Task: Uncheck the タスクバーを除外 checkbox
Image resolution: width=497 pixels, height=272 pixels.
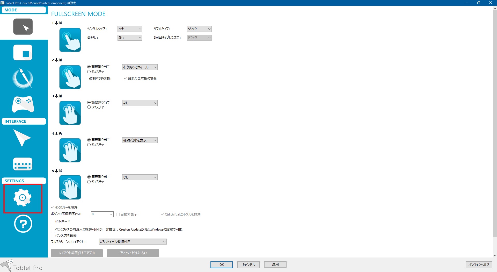Action: (53, 207)
